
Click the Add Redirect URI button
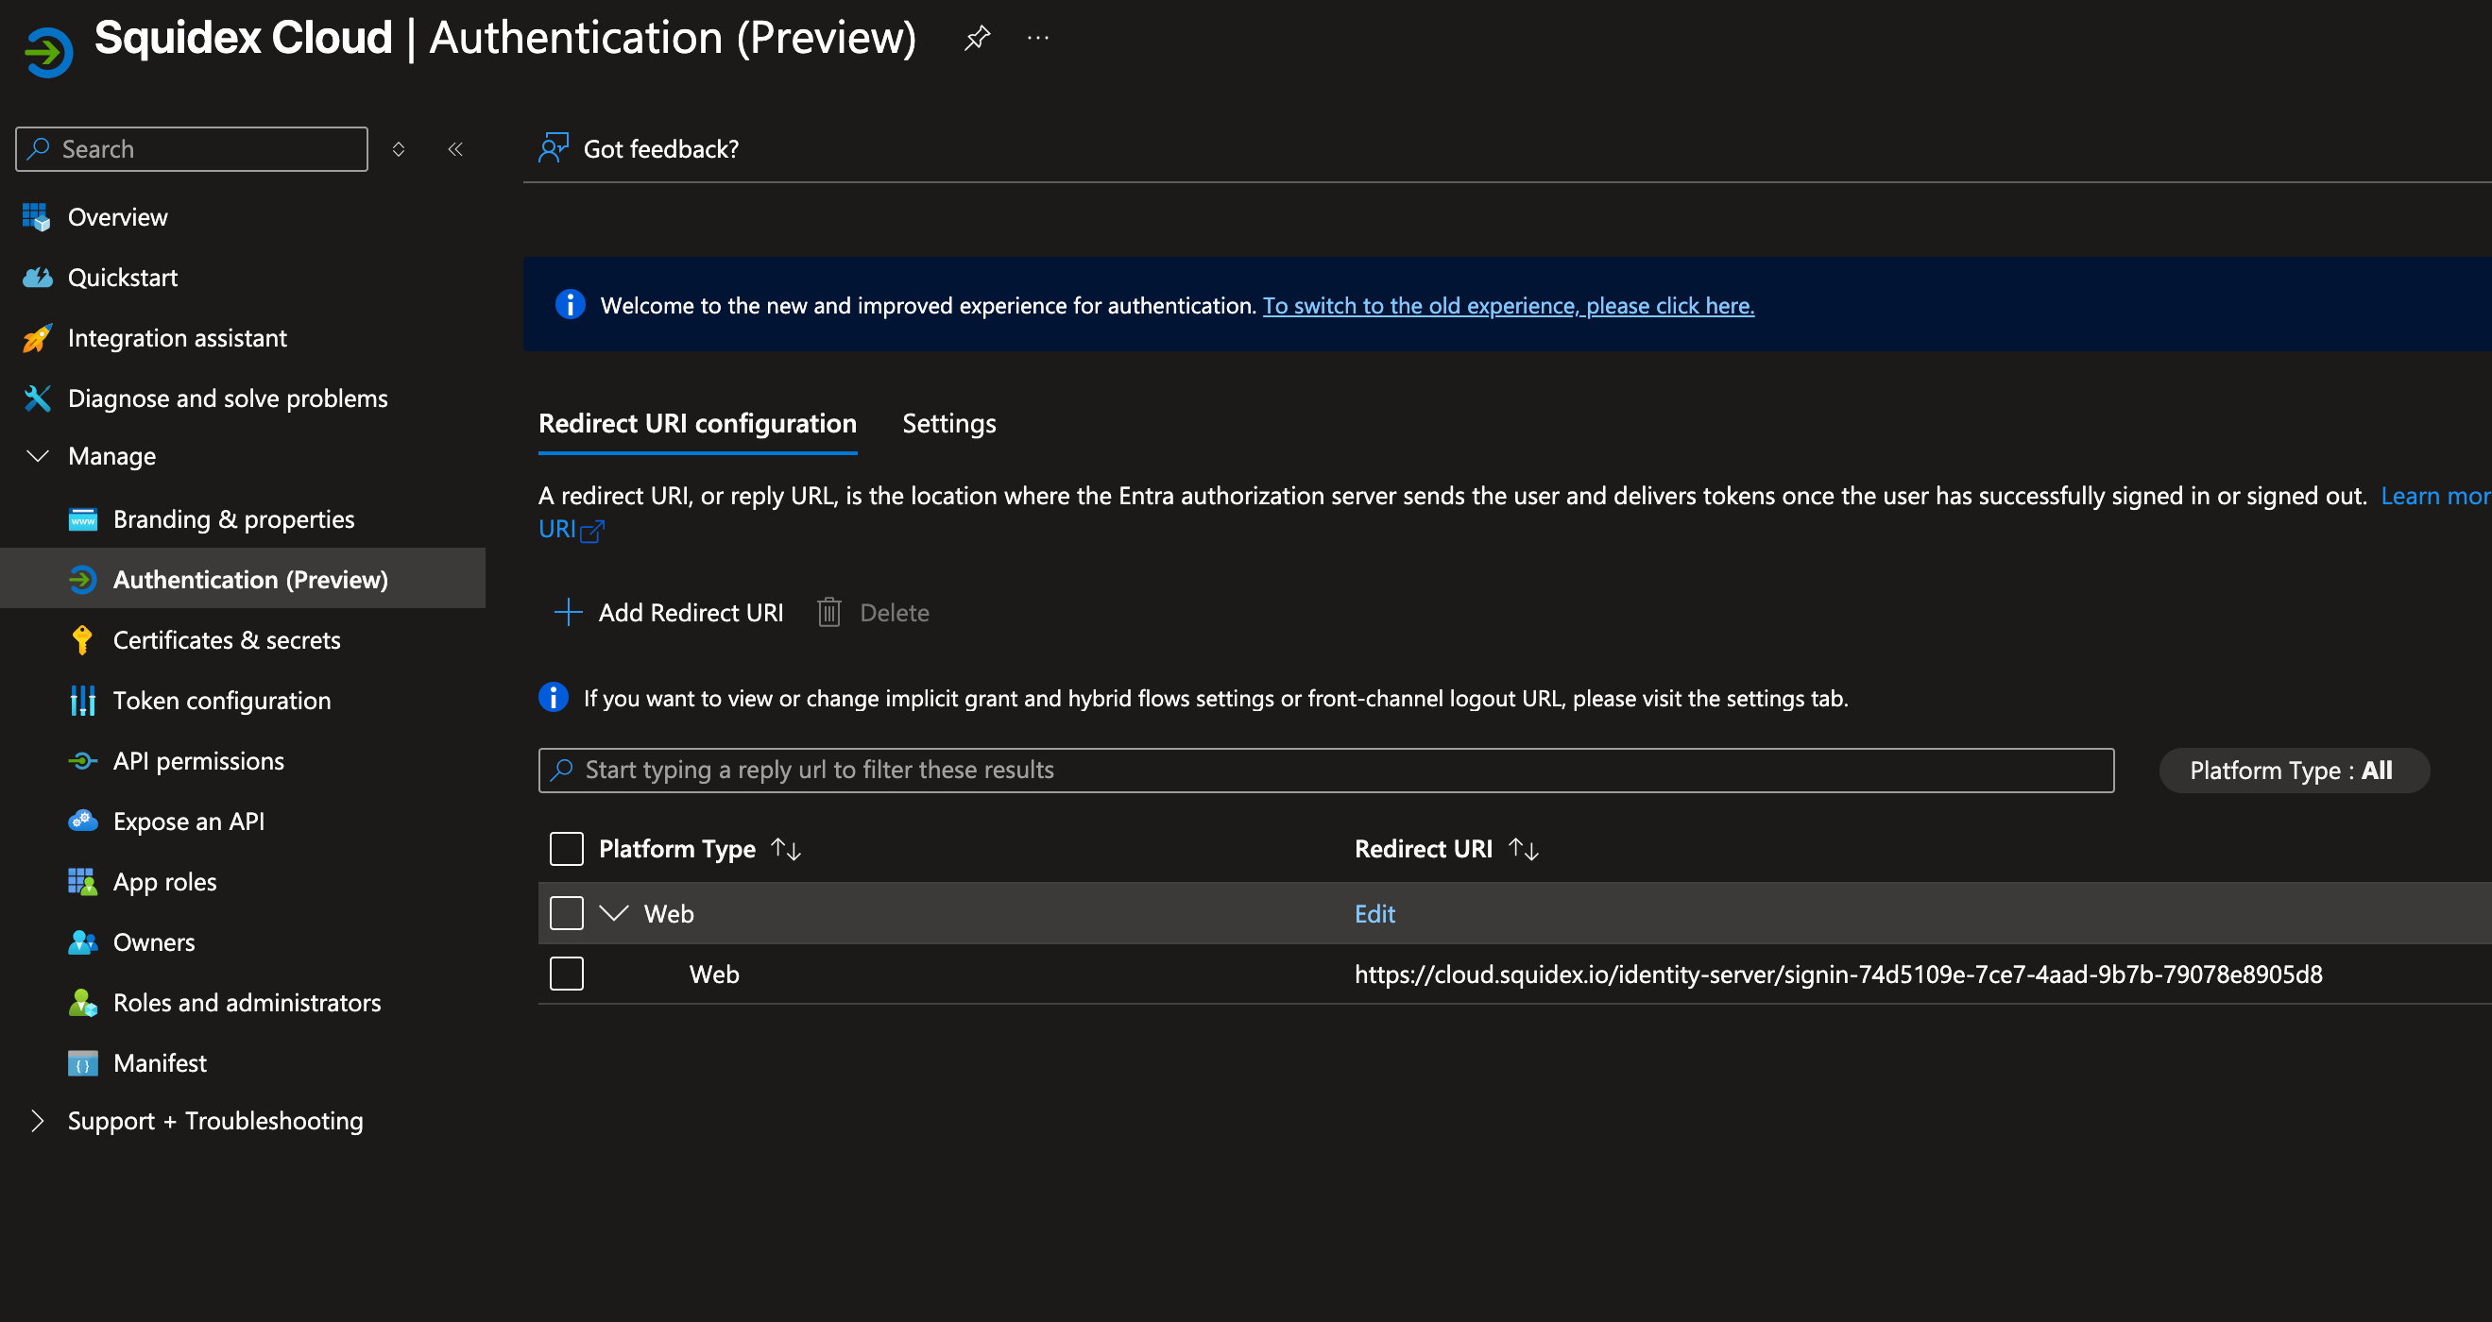pos(669,612)
